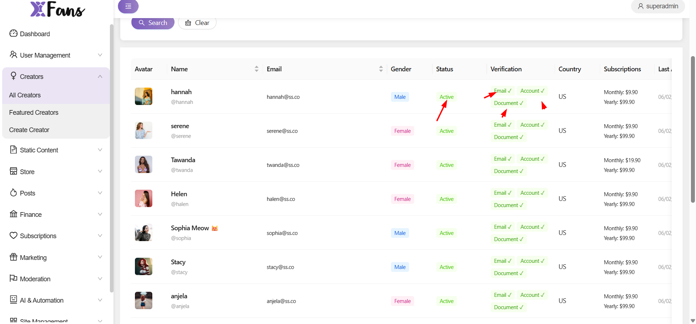The image size is (696, 324).
Task: Open the Create Creator page
Action: [x=29, y=130]
